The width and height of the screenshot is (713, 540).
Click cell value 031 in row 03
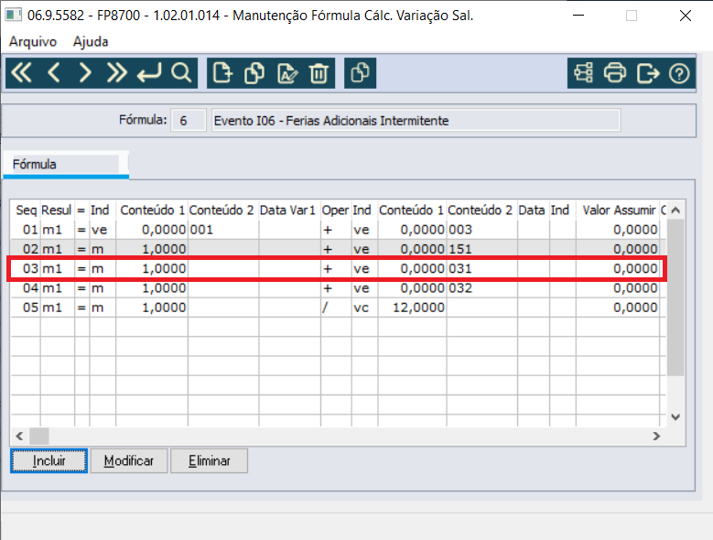(x=460, y=269)
